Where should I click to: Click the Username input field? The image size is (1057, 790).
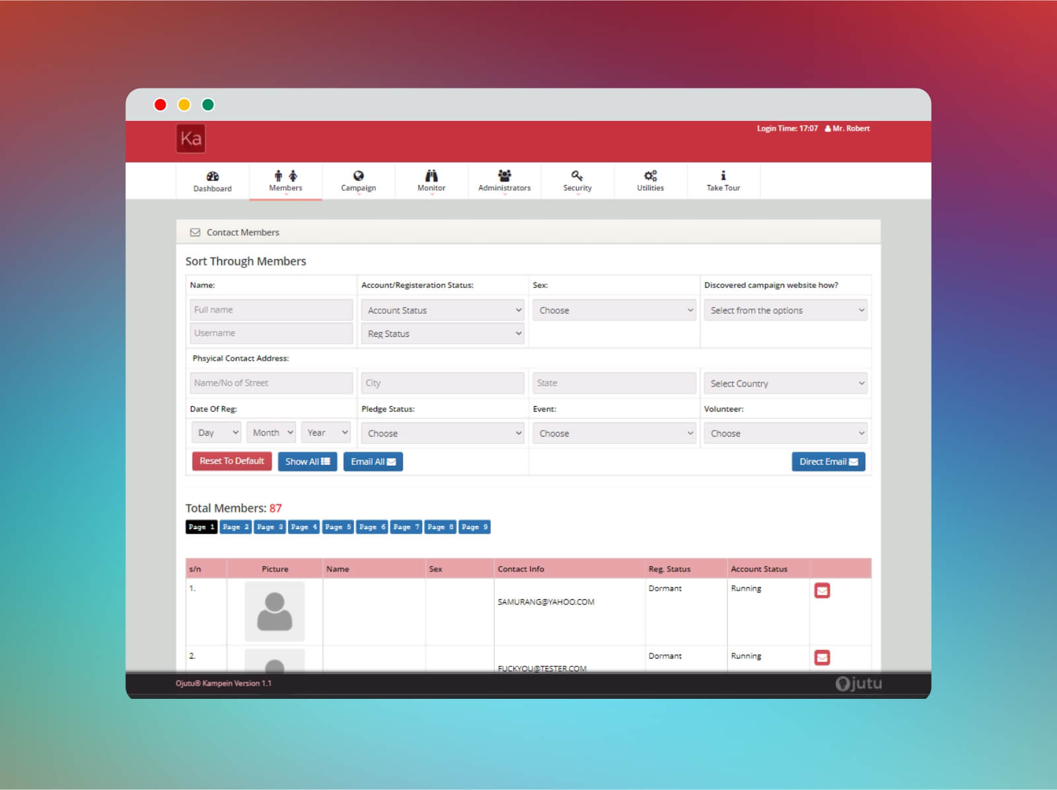[x=272, y=333]
